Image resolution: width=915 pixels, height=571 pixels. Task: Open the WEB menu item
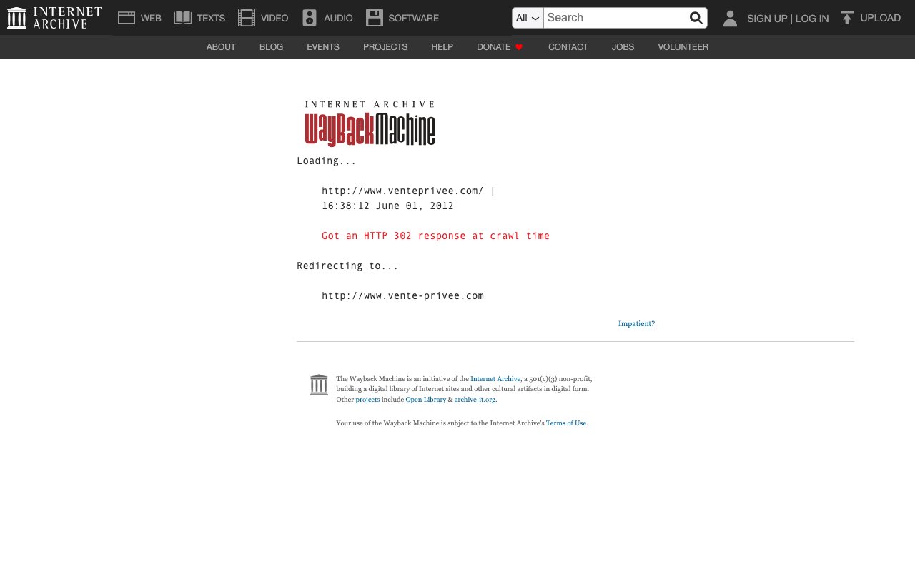[x=151, y=18]
